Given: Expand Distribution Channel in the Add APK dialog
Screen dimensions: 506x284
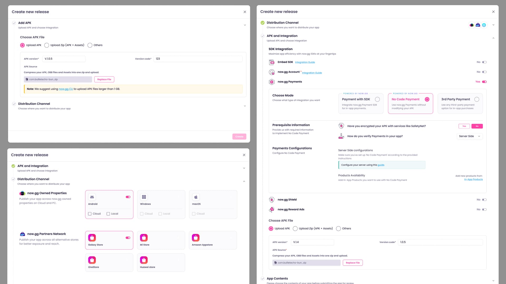Looking at the screenshot, I should tap(245, 106).
